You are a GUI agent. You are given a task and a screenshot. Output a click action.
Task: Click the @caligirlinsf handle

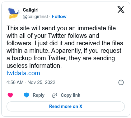(x=35, y=17)
